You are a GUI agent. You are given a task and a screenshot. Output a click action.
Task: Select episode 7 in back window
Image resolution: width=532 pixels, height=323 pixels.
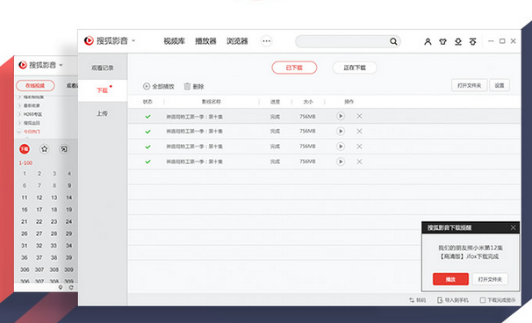coord(40,185)
